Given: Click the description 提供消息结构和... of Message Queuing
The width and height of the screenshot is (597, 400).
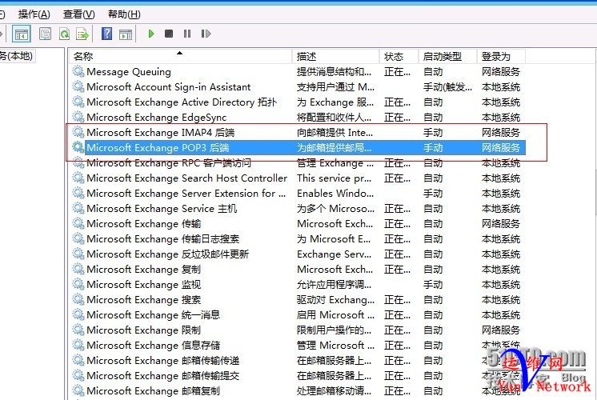Looking at the screenshot, I should [x=335, y=71].
